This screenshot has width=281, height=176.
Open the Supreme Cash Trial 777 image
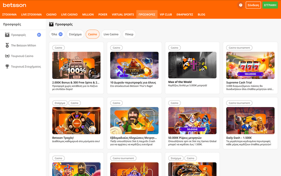coord(250,65)
